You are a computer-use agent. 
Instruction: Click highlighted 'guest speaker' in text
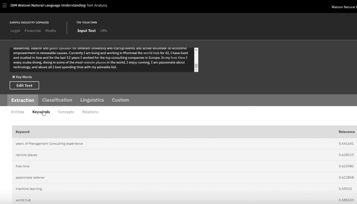pos(60,48)
